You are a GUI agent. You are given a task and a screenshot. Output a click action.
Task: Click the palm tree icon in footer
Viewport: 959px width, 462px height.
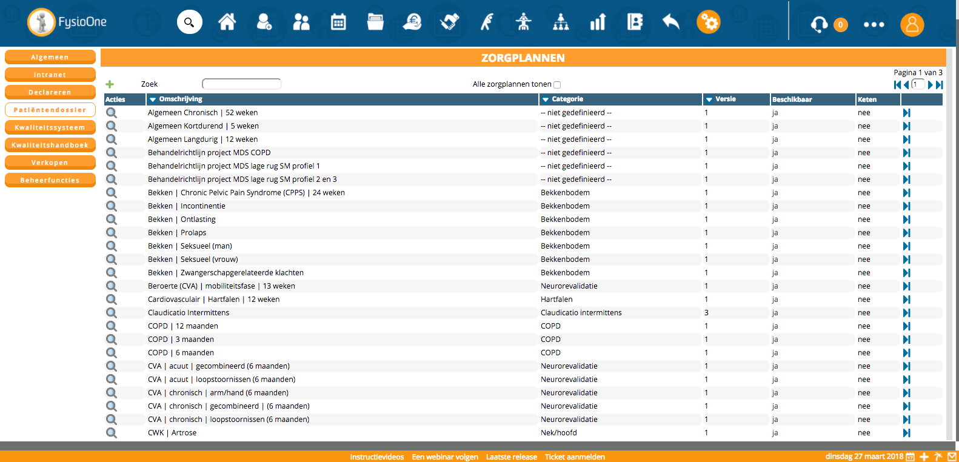[x=938, y=457]
